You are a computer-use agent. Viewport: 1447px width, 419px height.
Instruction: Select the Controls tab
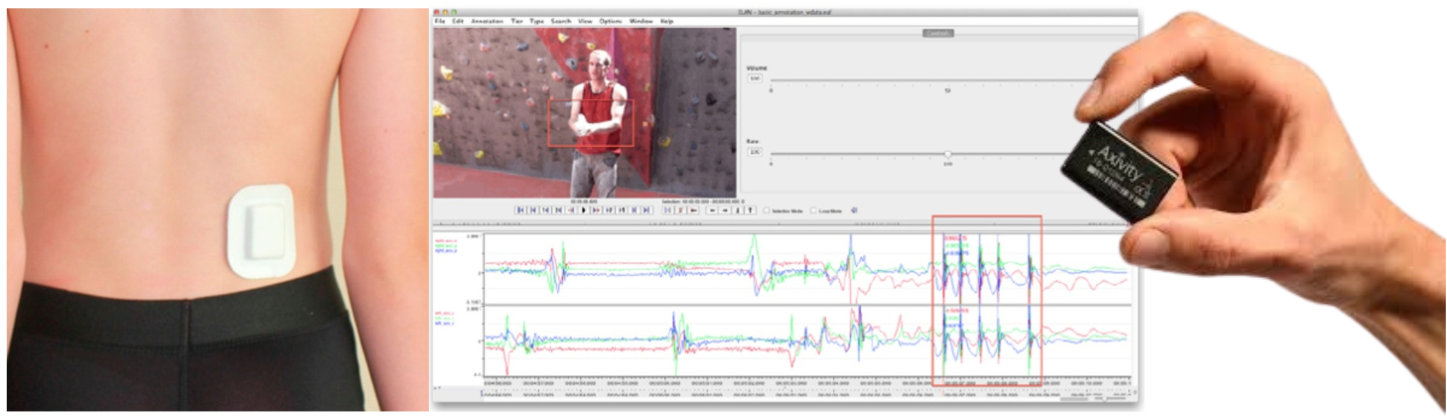coord(937,33)
